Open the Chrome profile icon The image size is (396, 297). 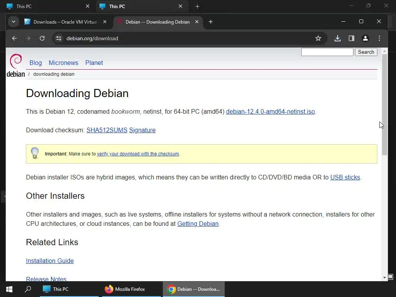365,38
